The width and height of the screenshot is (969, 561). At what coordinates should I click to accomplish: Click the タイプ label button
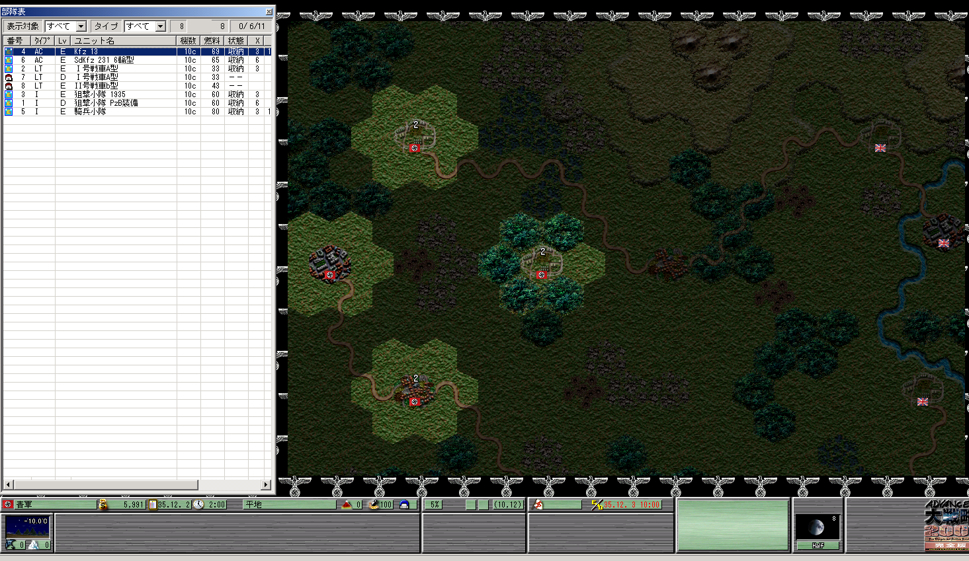[106, 26]
